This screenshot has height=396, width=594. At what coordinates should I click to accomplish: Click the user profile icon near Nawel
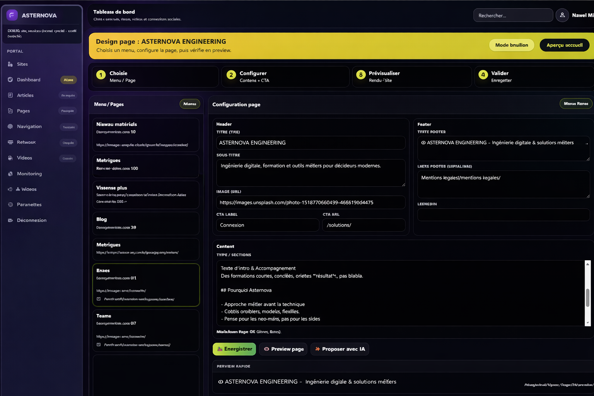pos(562,15)
